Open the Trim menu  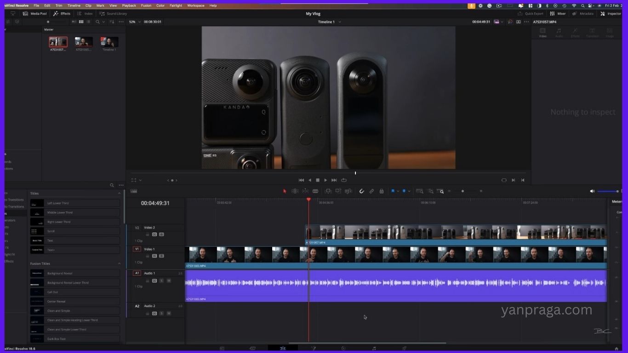coord(59,6)
